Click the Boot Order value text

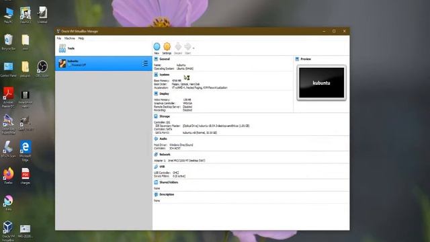(185, 84)
